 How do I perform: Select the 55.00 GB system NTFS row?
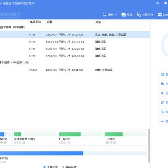(75, 35)
